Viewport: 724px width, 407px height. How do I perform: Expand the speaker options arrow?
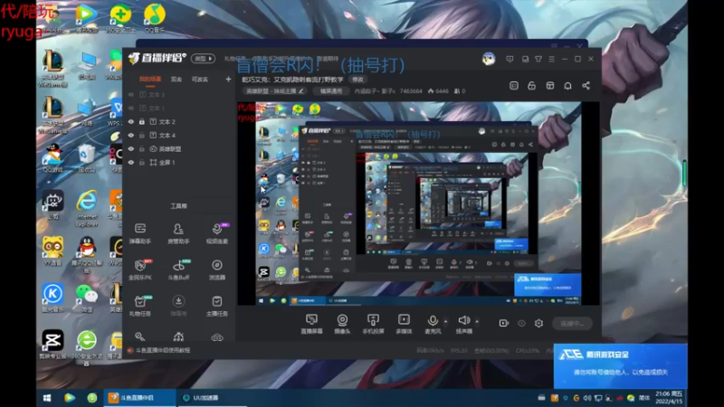477,321
